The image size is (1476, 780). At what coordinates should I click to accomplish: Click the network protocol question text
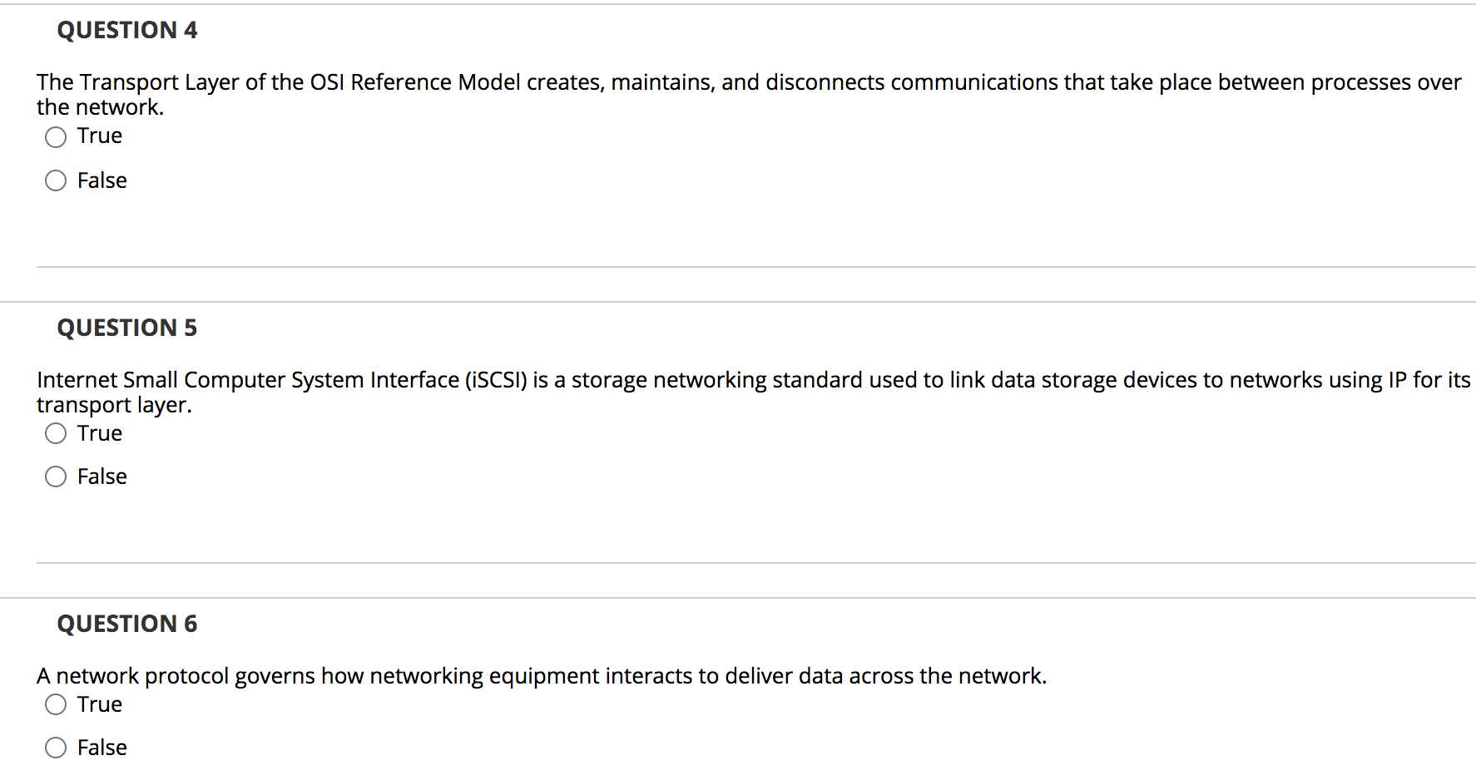pos(542,676)
